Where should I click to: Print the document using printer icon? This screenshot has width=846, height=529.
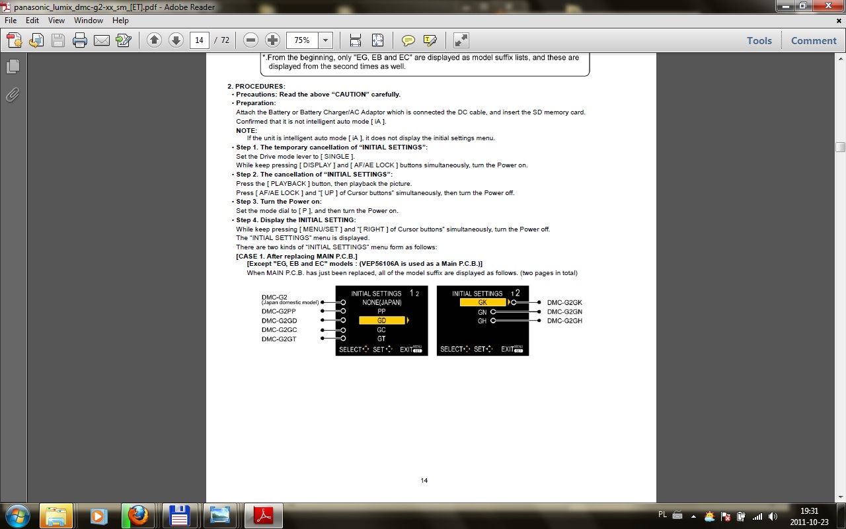[x=80, y=40]
